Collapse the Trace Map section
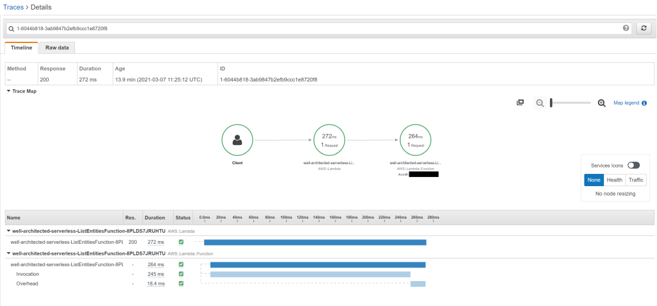Image resolution: width=657 pixels, height=306 pixels. click(x=9, y=91)
